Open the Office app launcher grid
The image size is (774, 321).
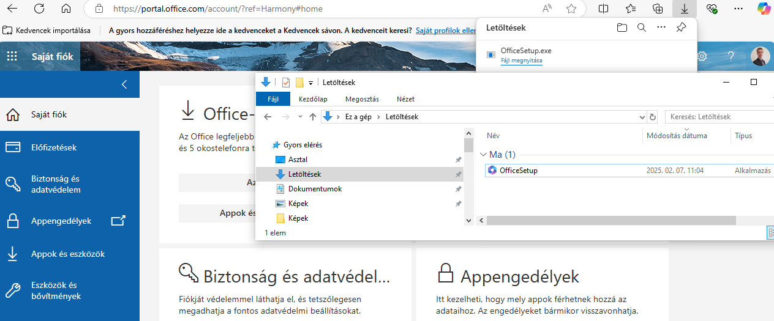[12, 56]
